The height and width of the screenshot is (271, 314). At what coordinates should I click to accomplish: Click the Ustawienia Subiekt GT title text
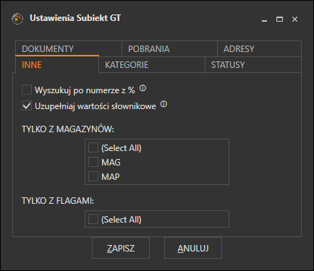coord(75,18)
